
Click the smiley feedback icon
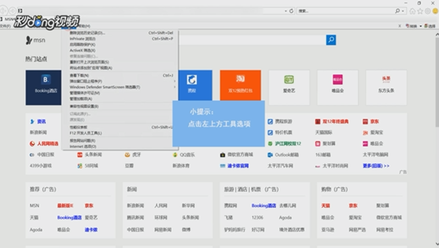coord(435,11)
